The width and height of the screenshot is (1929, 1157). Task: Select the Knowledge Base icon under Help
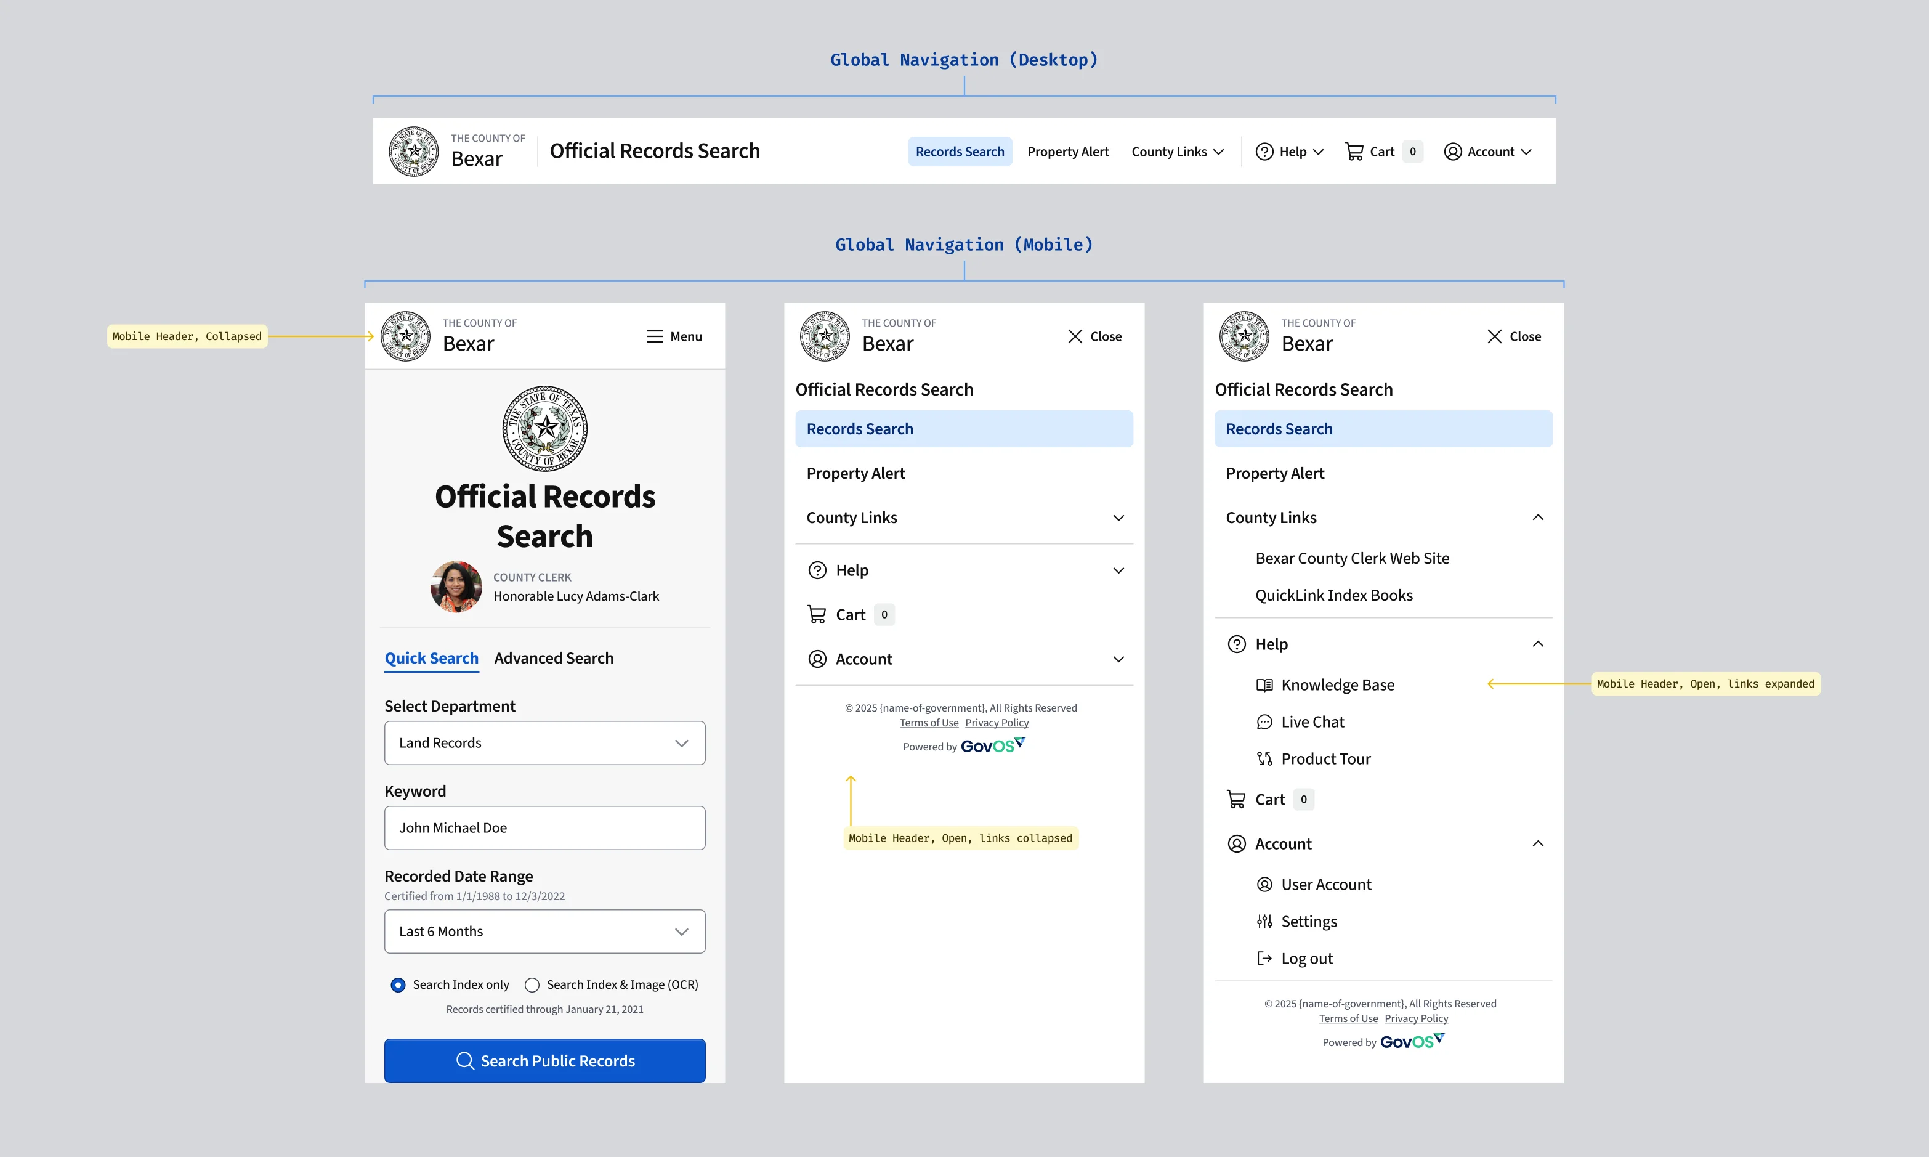coord(1264,684)
